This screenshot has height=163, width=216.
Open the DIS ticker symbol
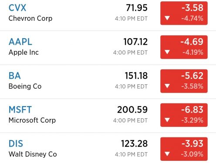(x=16, y=143)
